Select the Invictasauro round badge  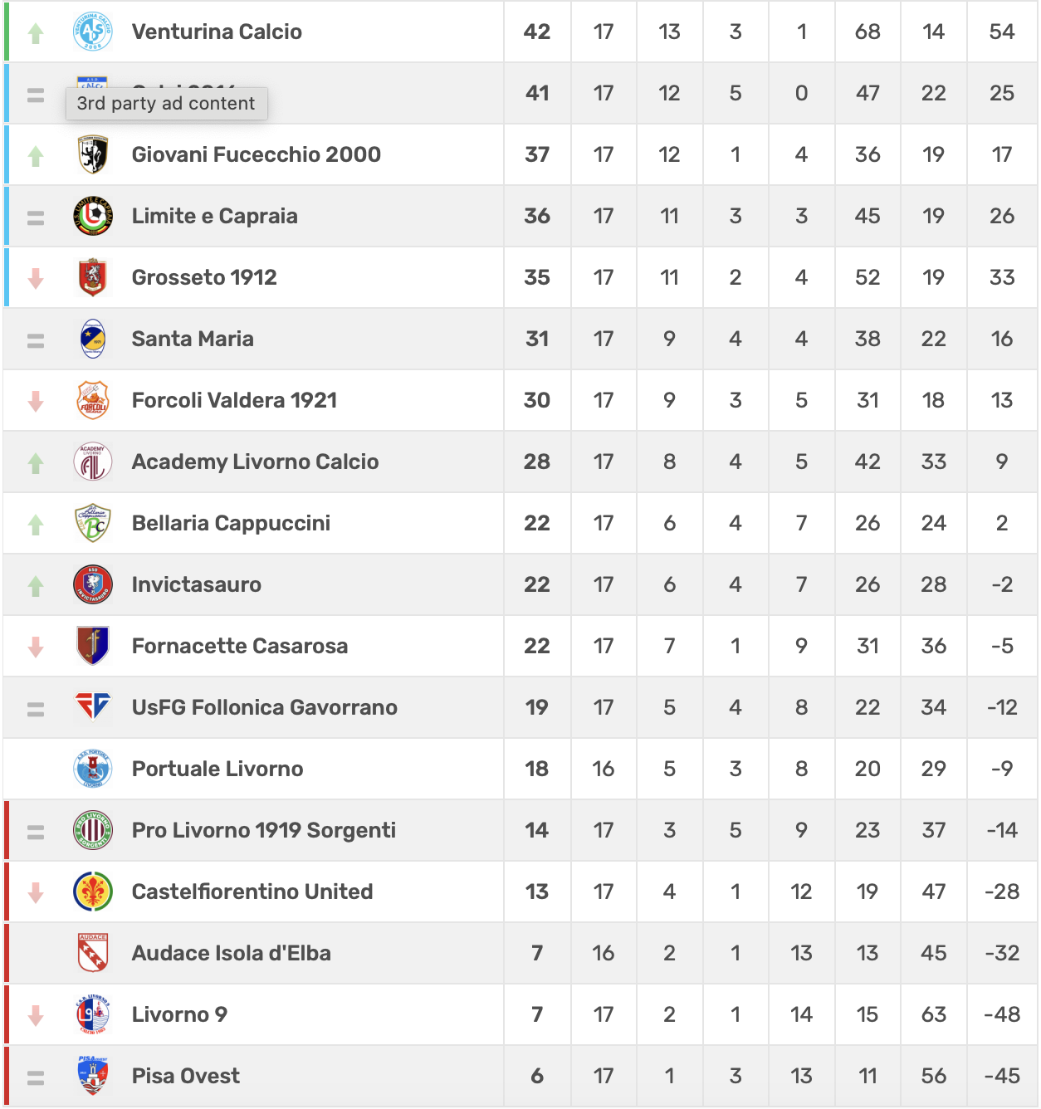click(x=93, y=584)
